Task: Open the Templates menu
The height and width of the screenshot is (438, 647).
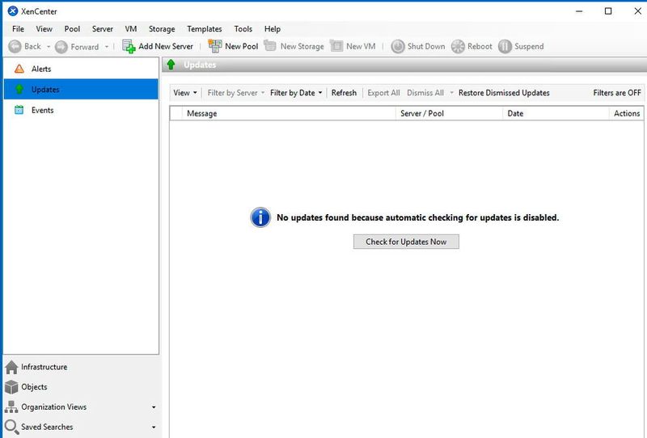Action: [x=205, y=29]
